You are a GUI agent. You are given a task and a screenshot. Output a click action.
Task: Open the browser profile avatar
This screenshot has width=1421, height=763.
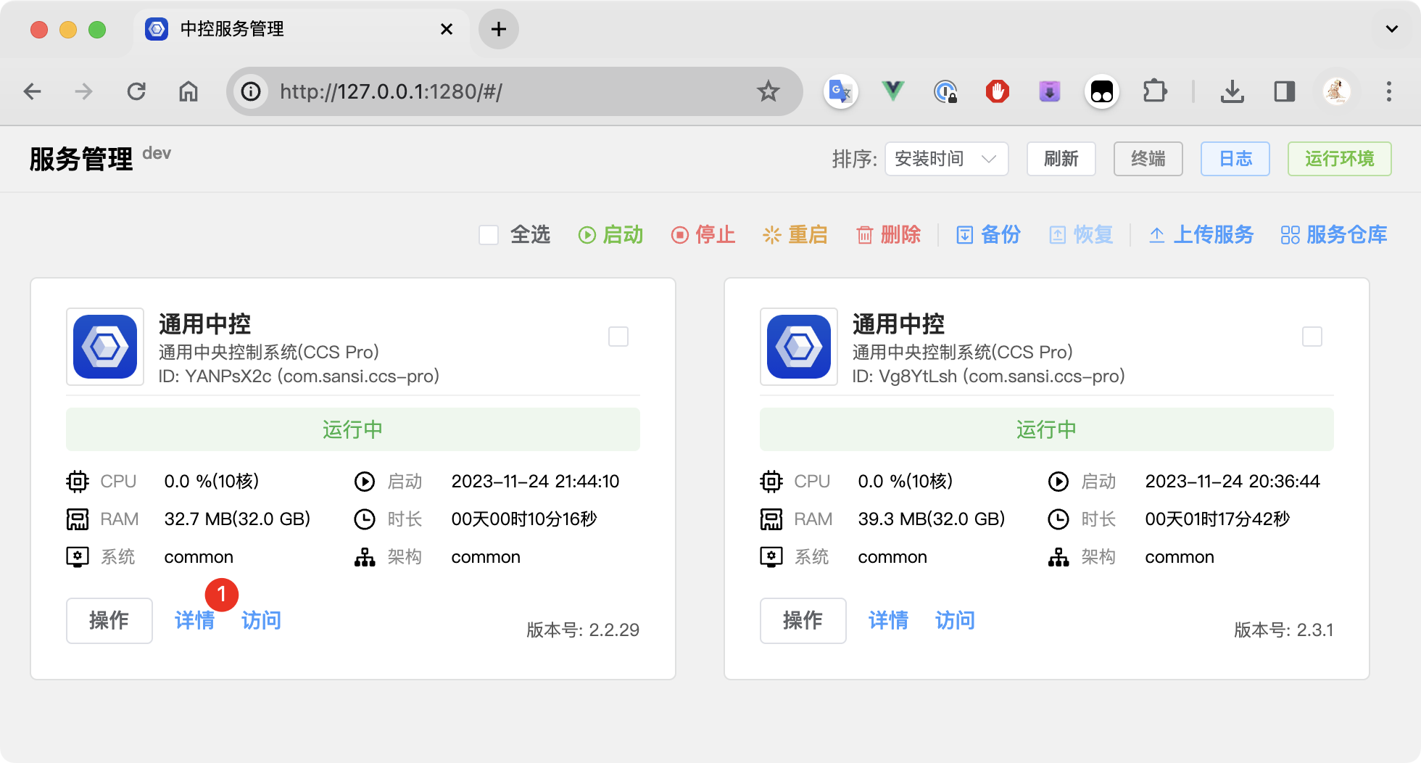coord(1336,91)
